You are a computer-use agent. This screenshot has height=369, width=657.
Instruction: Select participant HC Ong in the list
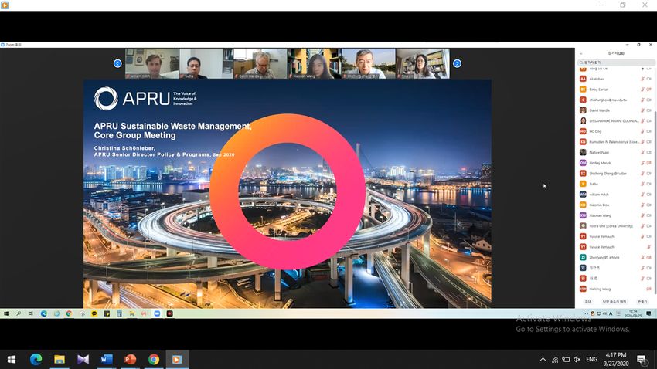coord(615,131)
